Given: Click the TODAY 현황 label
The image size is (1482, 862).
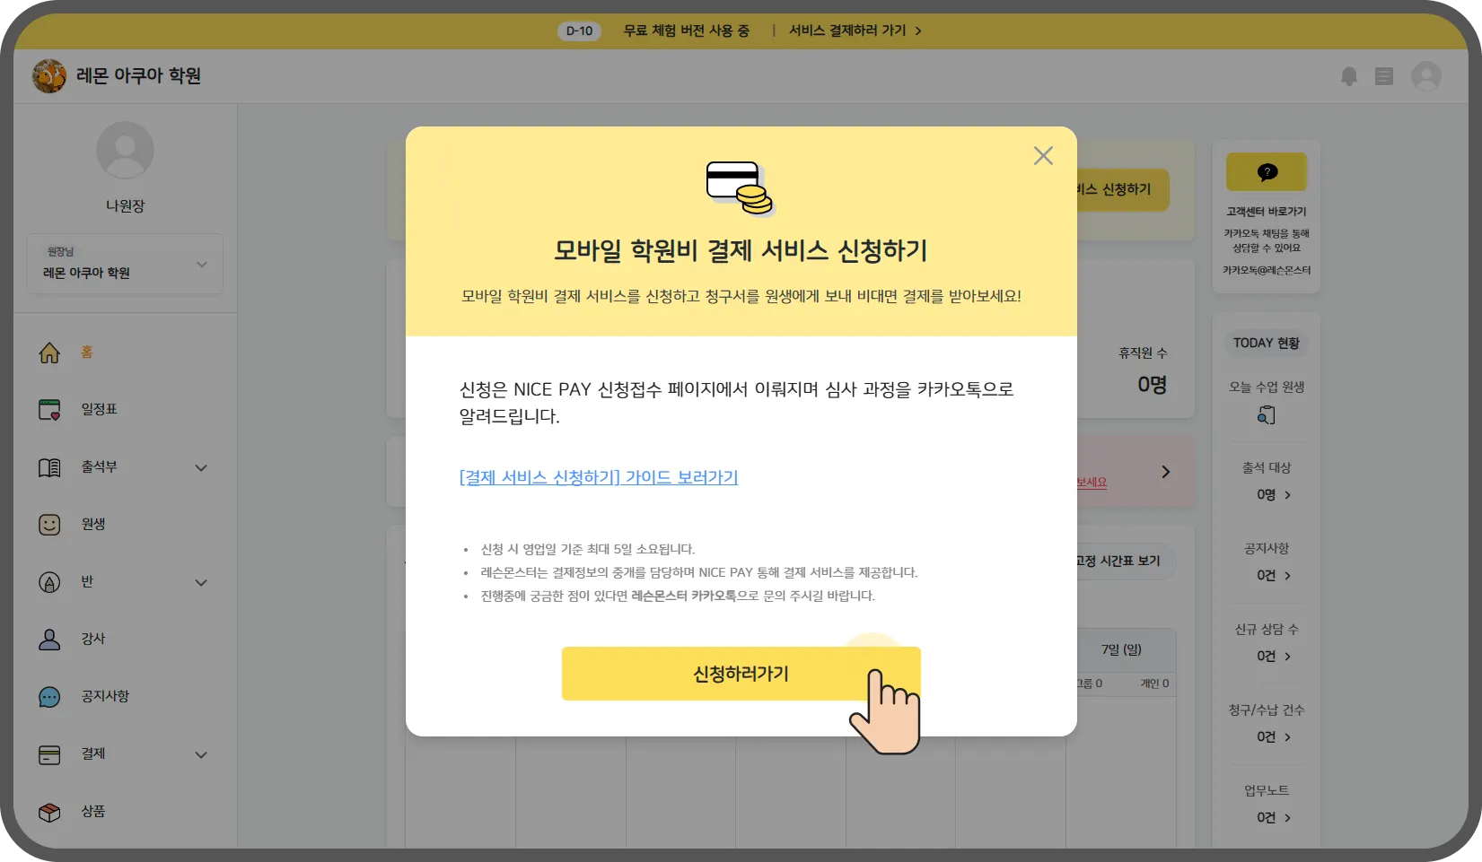Looking at the screenshot, I should (x=1266, y=343).
